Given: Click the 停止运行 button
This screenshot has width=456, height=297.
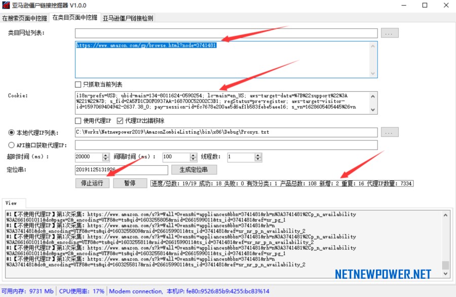Looking at the screenshot, I should pos(92,183).
